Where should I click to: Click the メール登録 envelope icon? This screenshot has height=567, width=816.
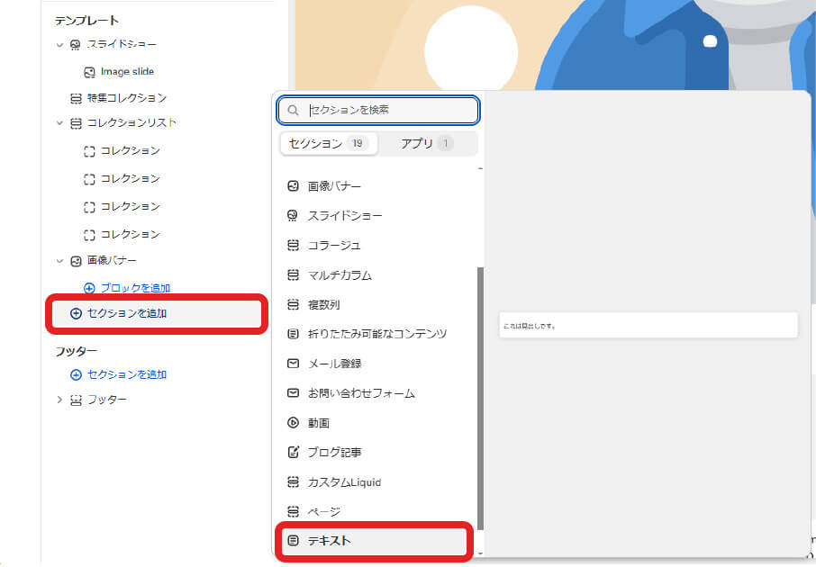point(293,364)
